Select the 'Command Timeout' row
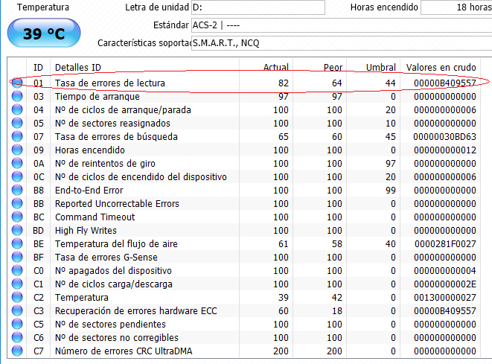 pos(243,217)
